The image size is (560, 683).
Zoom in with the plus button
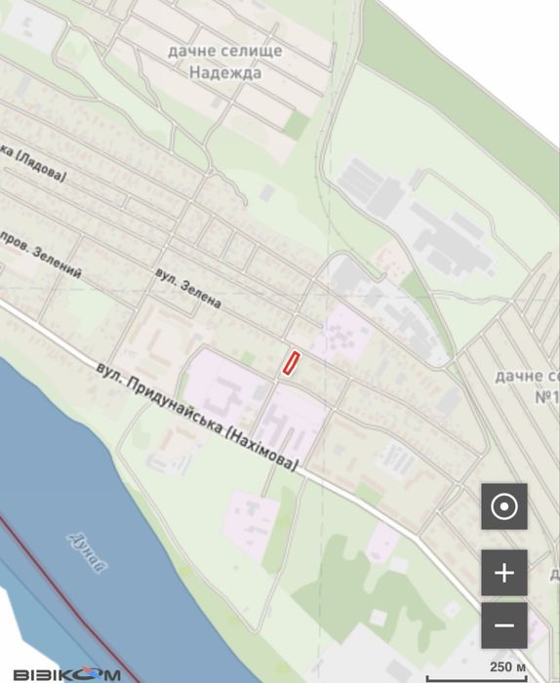click(x=504, y=573)
